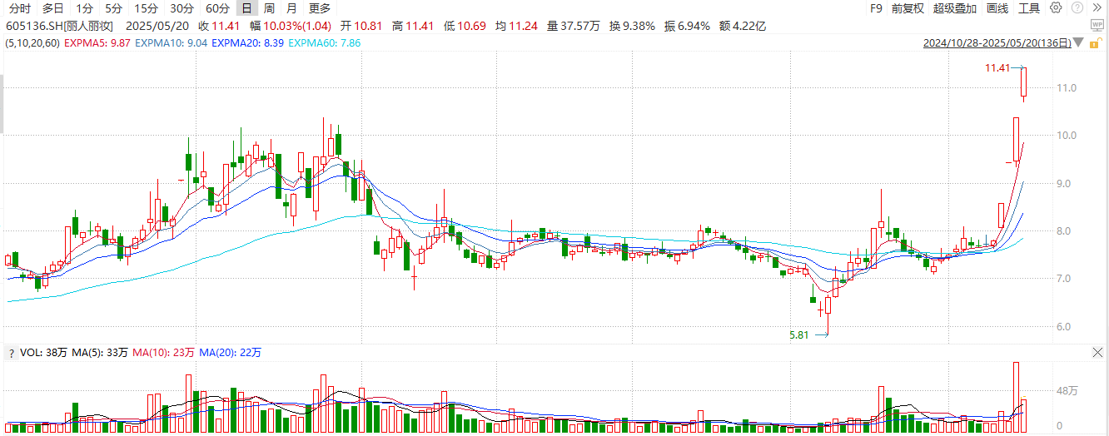Select the 60分 timeframe

coord(217,8)
